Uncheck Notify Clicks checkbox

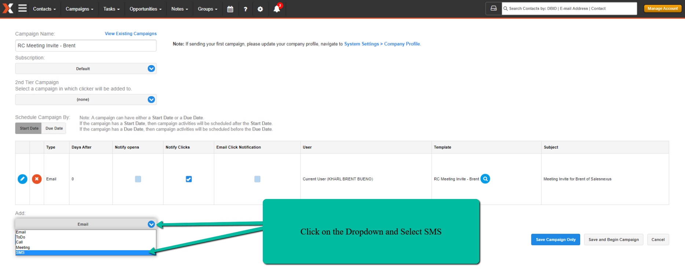pyautogui.click(x=189, y=179)
